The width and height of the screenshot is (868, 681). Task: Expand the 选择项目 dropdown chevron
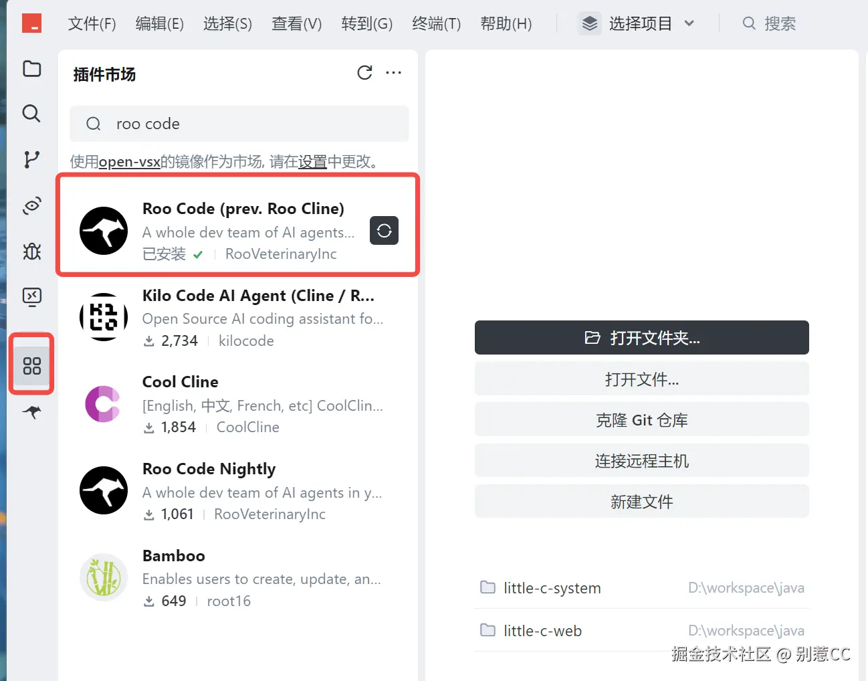(x=689, y=23)
